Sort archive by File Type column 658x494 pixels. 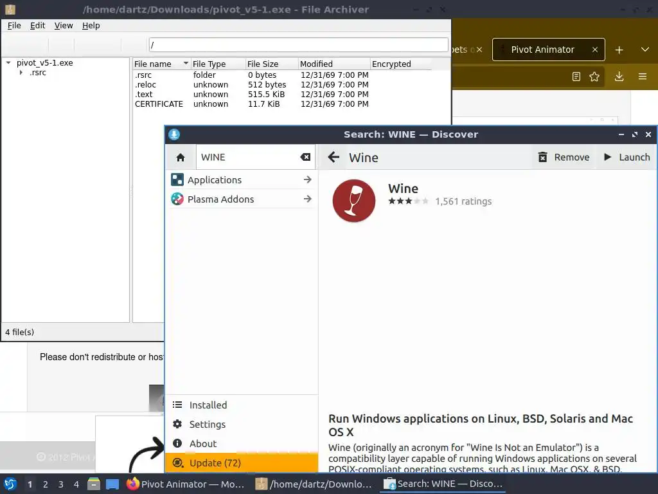point(218,64)
